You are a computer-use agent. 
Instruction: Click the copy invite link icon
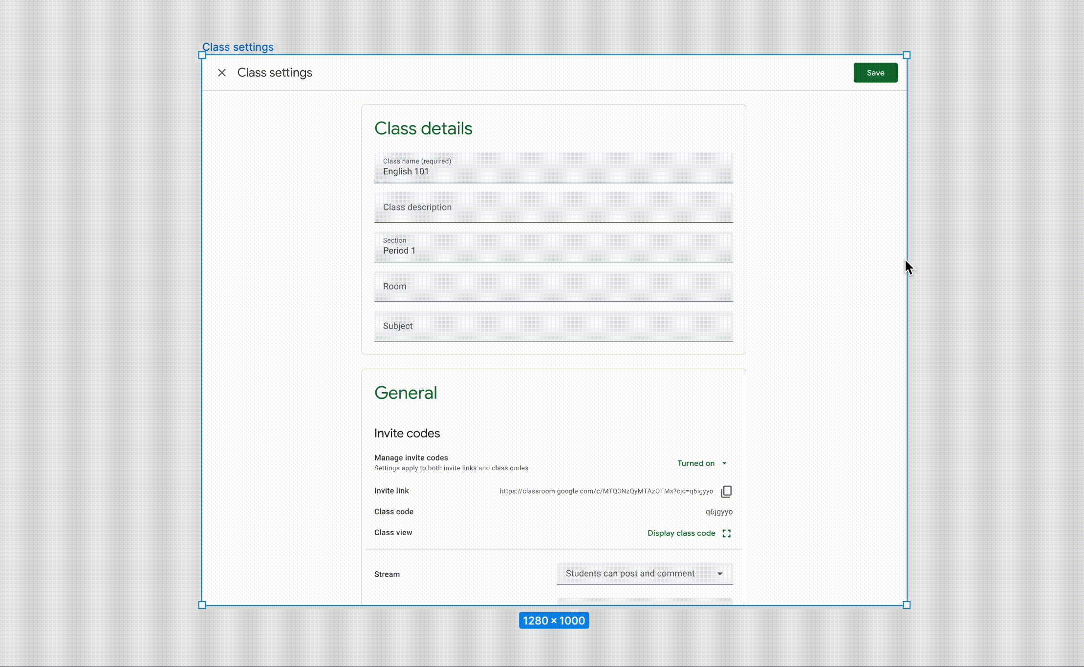726,491
